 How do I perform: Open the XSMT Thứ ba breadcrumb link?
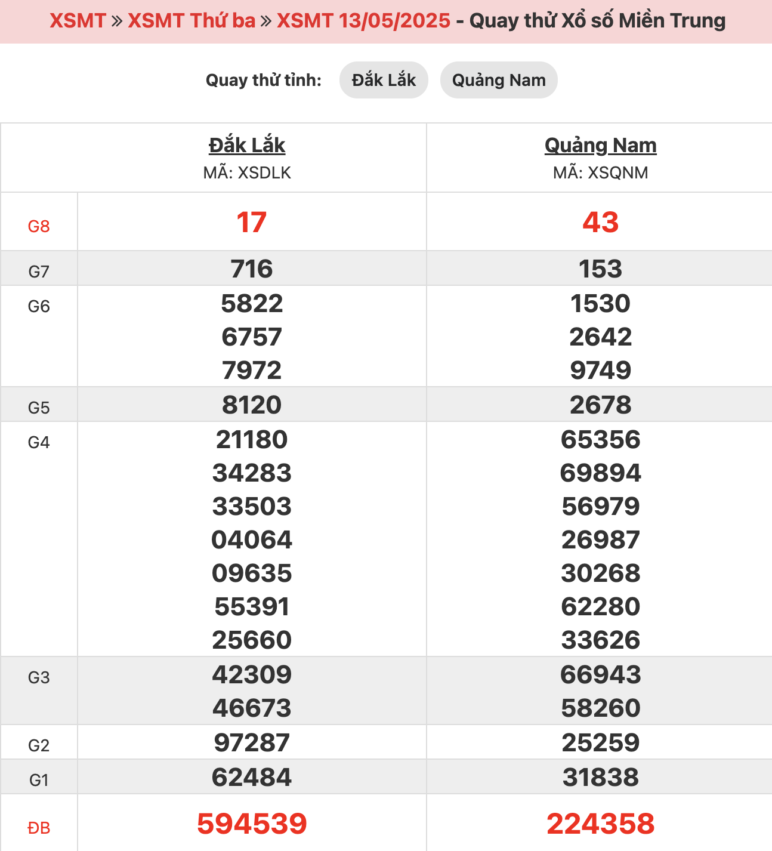click(192, 21)
